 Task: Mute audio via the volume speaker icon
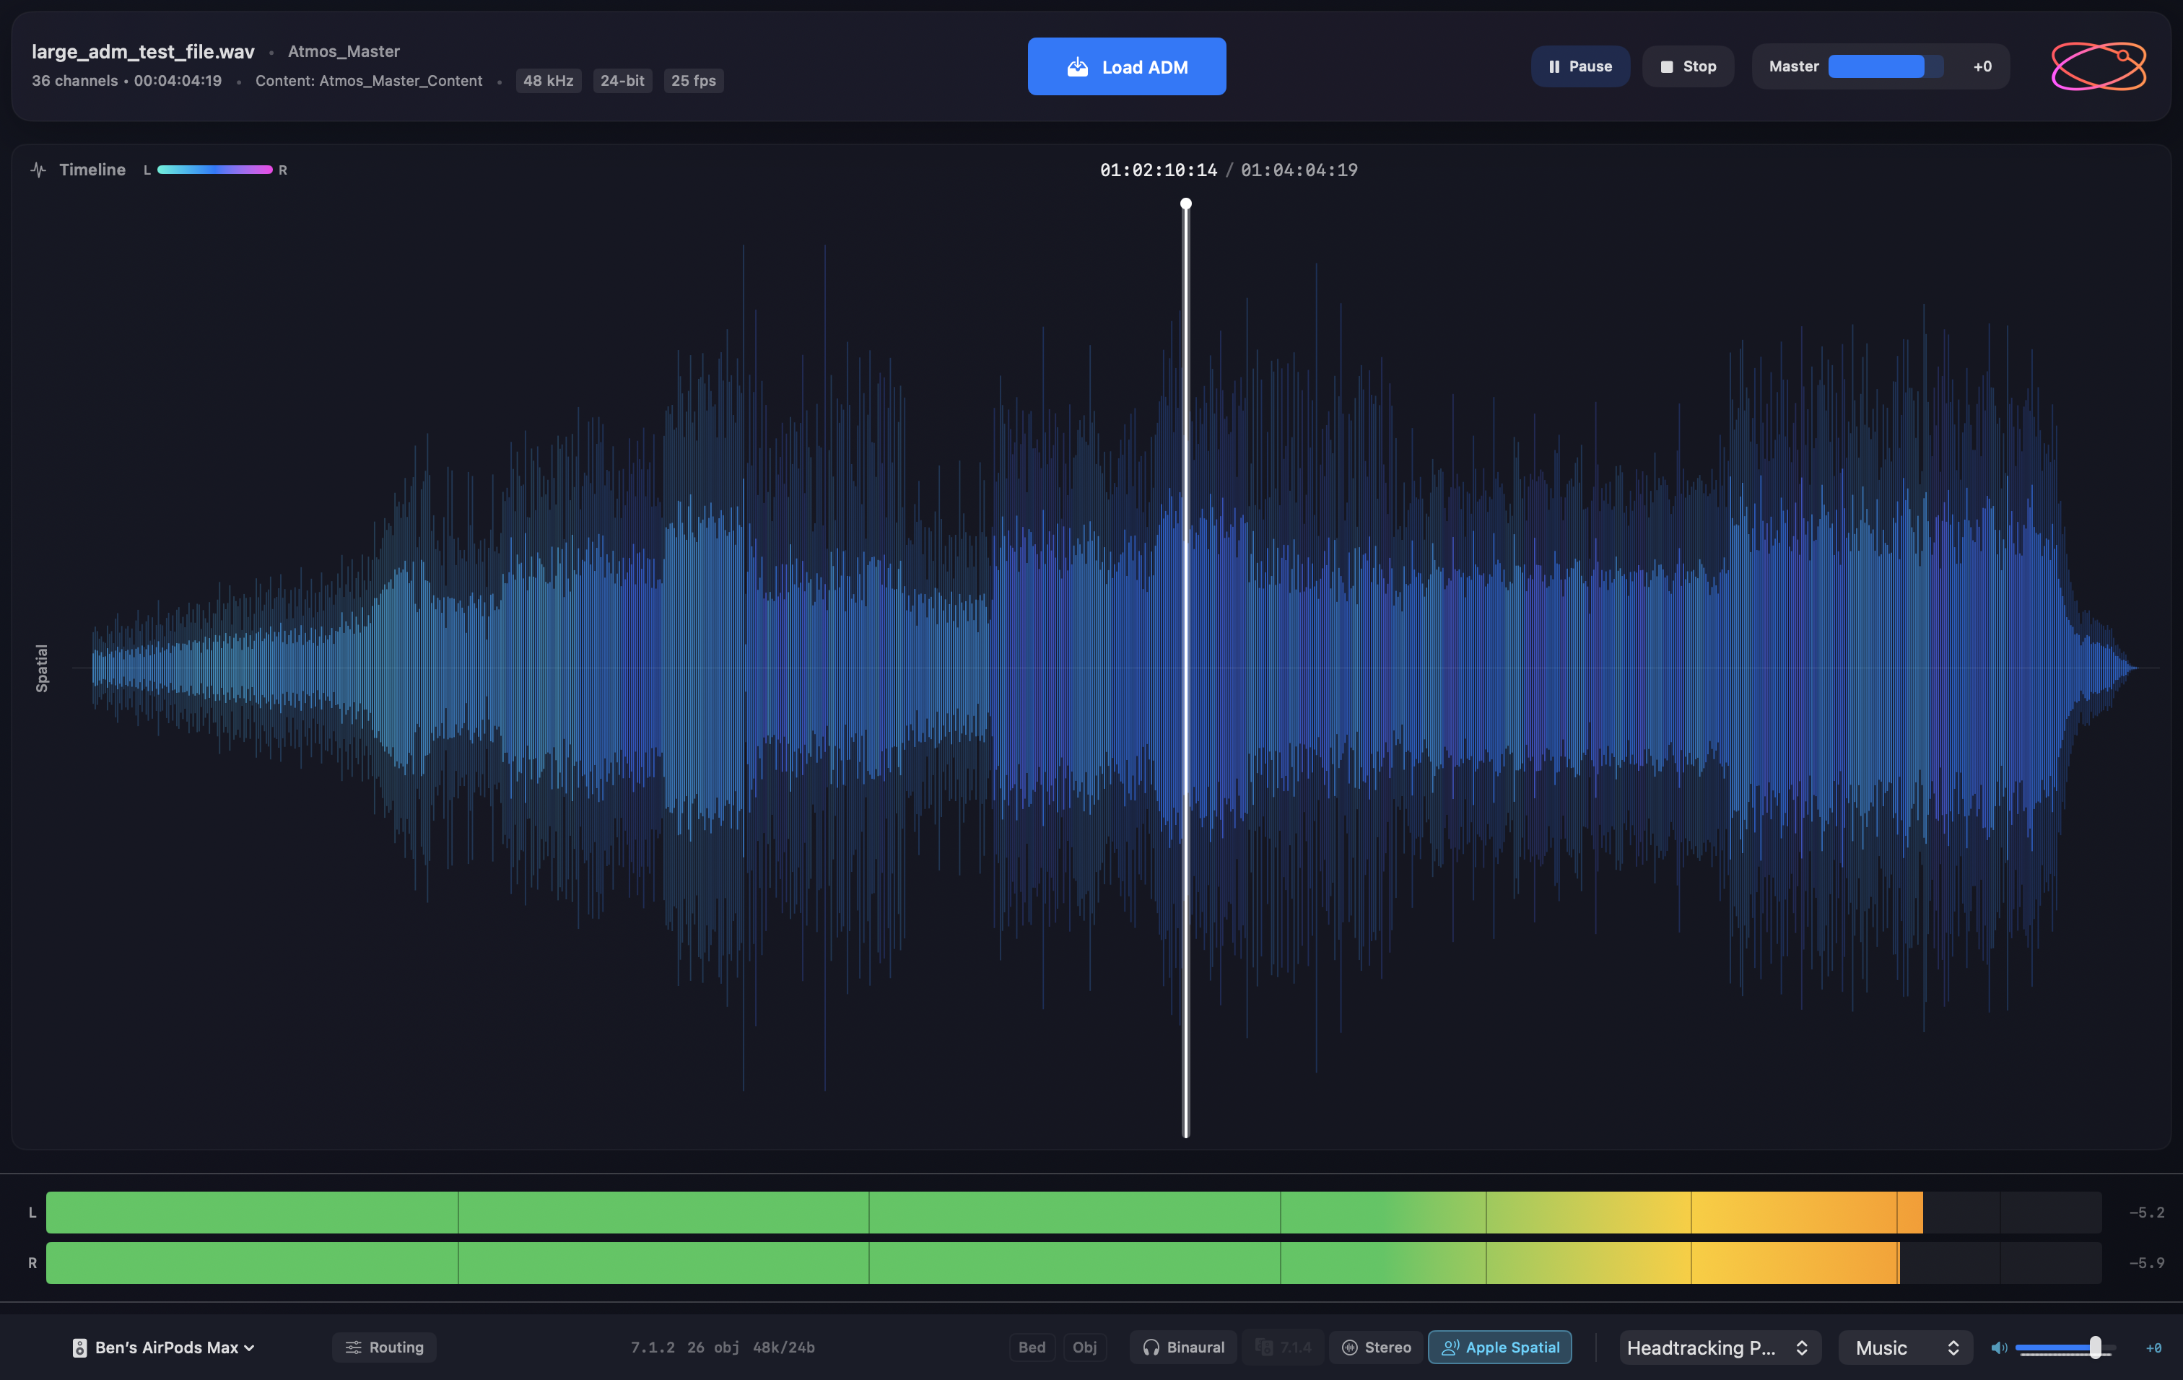pyautogui.click(x=1998, y=1348)
